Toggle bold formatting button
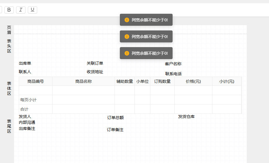The width and height of the screenshot is (269, 163). (9, 10)
